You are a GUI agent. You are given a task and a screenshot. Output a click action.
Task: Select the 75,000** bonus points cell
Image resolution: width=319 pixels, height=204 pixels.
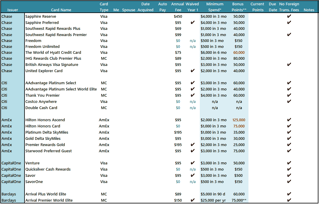(239, 200)
